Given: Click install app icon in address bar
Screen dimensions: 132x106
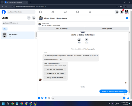Looking at the screenshot, I should click(x=117, y=7).
